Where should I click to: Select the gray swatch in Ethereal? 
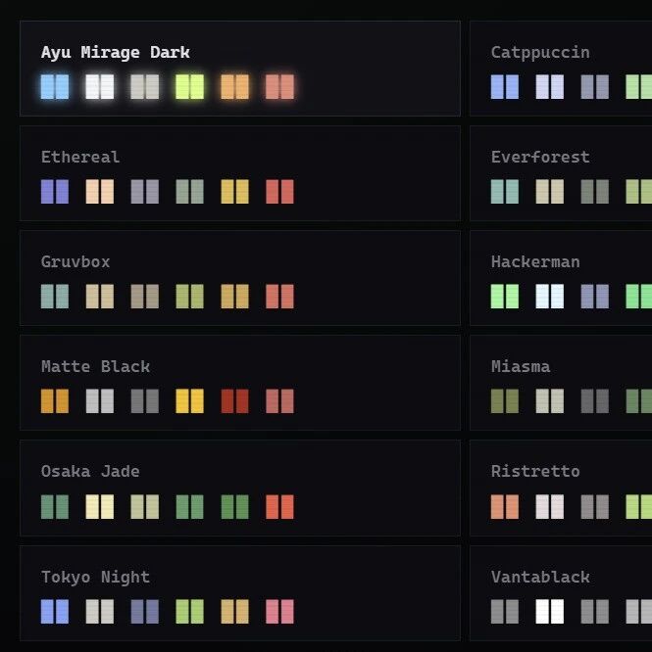click(145, 192)
